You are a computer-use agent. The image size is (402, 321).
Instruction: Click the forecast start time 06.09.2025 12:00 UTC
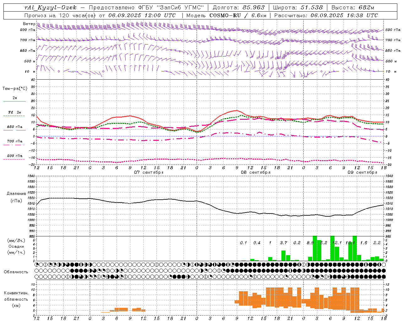142,15
